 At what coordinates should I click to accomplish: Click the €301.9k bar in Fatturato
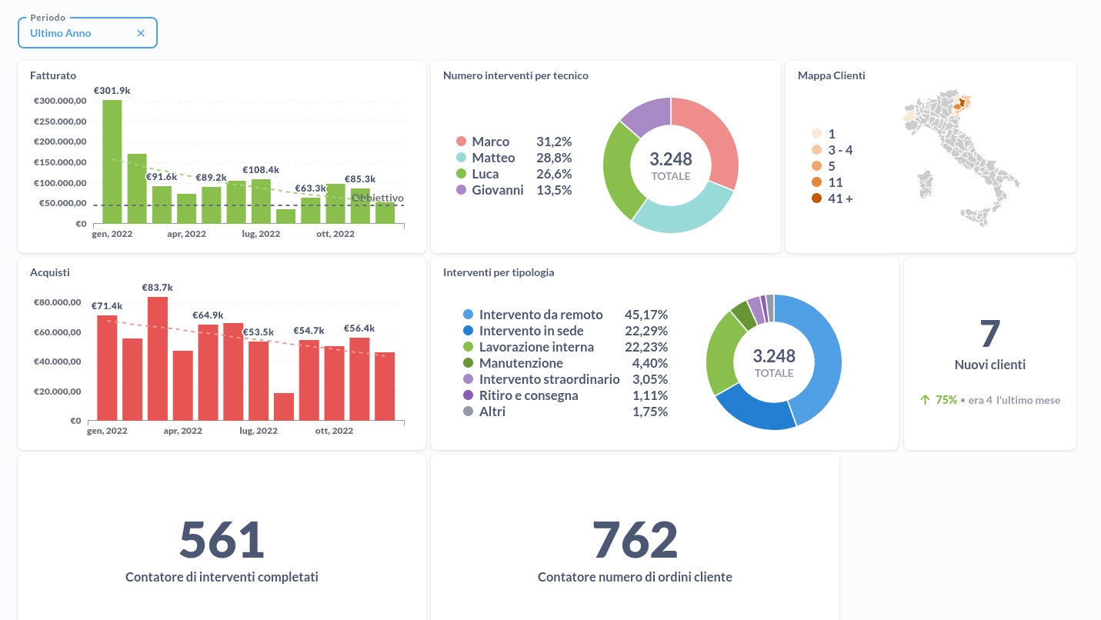tap(112, 162)
